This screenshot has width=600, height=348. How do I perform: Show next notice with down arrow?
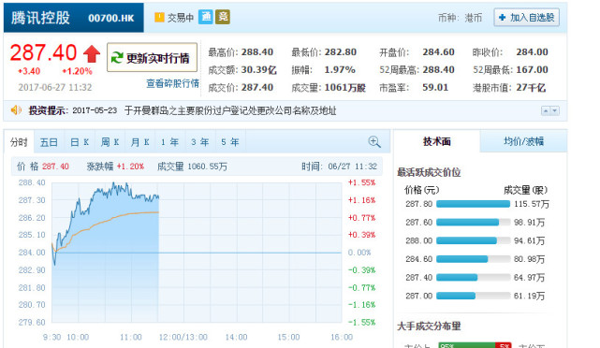point(554,111)
